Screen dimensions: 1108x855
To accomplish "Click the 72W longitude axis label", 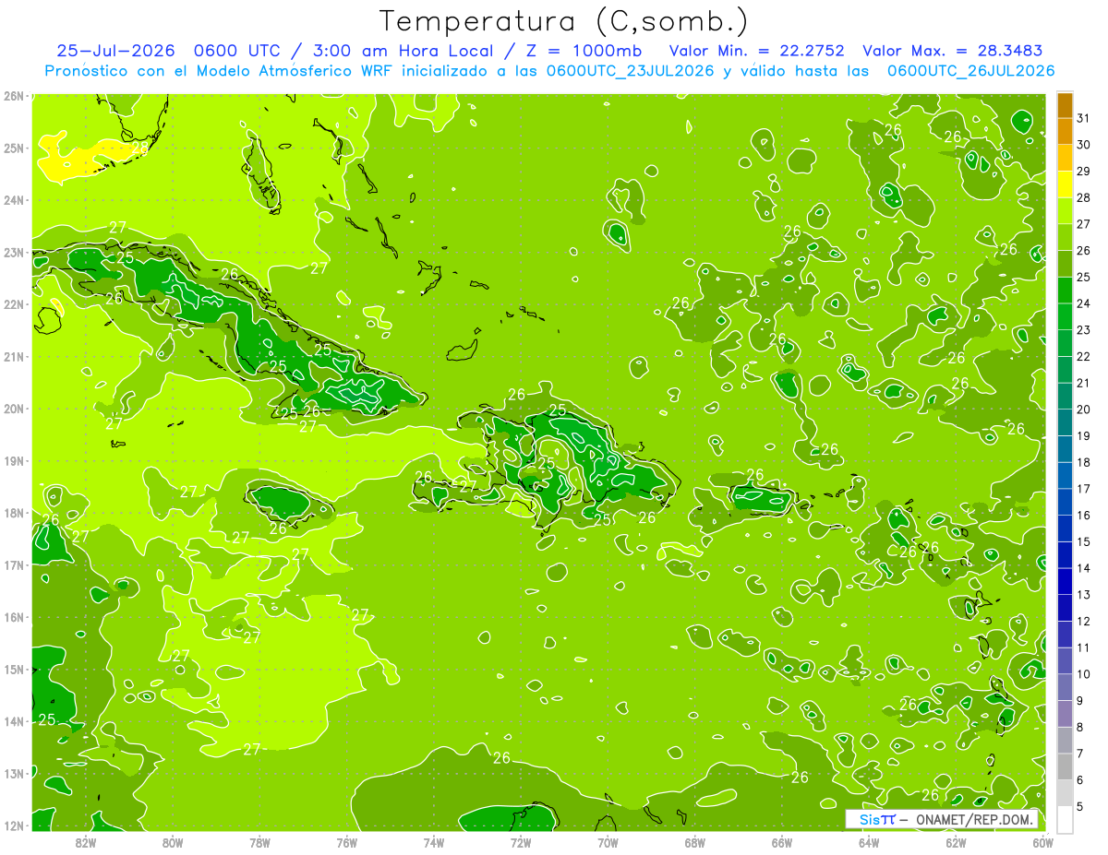I will [521, 843].
